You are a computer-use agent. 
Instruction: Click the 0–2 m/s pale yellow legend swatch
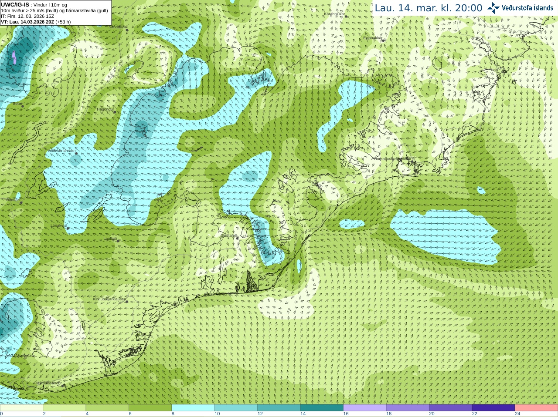21,408
